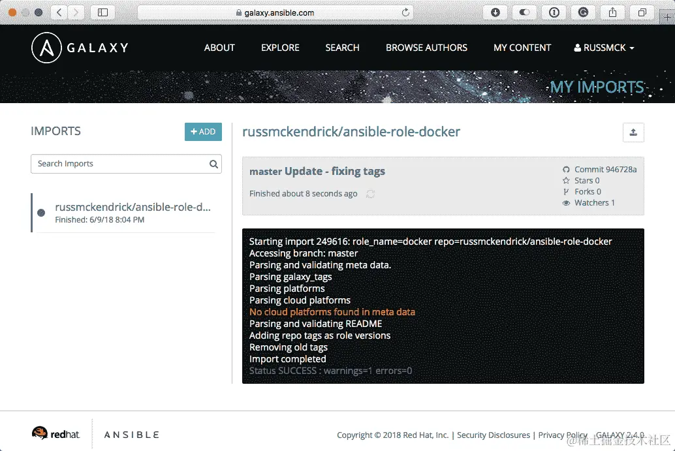
Task: Click 'Finished about 8 seconds ago' text
Action: (303, 194)
